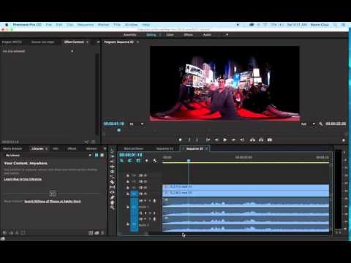Screen dimensions: 351x263
Task: Click the Export Frame camera button
Action: 270,140
